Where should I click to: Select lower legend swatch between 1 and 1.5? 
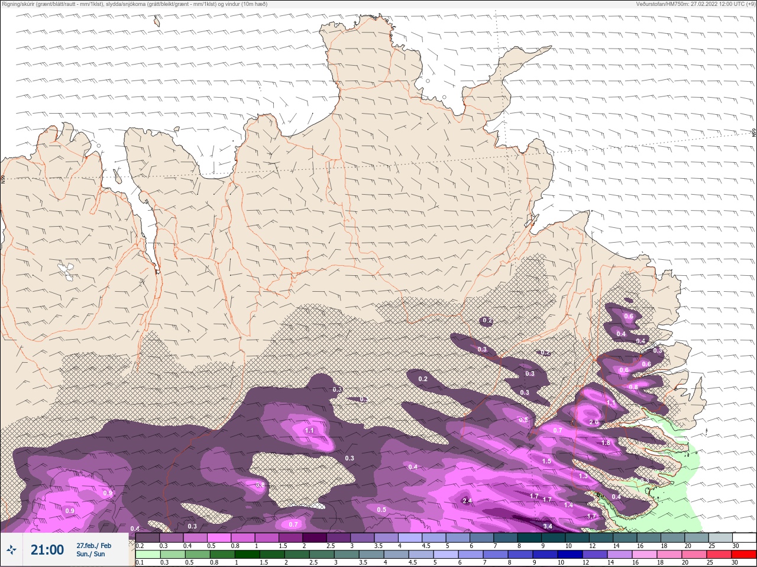247,555
